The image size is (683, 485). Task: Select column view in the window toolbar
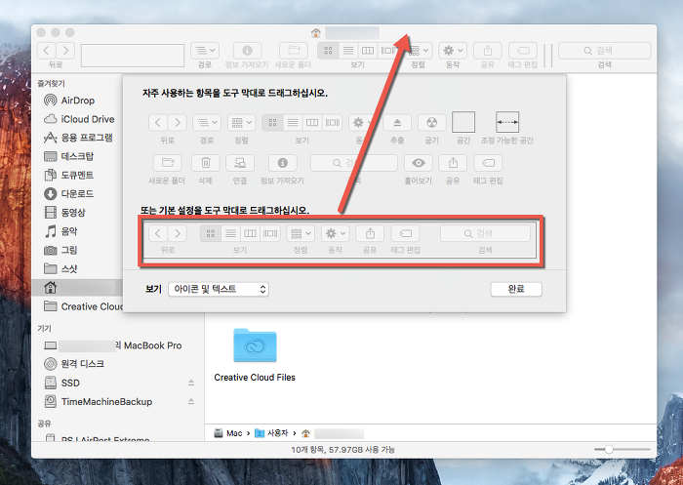click(368, 51)
